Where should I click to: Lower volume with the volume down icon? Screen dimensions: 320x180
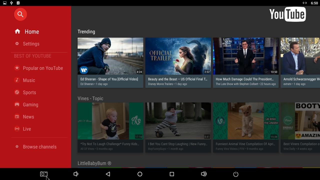tap(76, 174)
